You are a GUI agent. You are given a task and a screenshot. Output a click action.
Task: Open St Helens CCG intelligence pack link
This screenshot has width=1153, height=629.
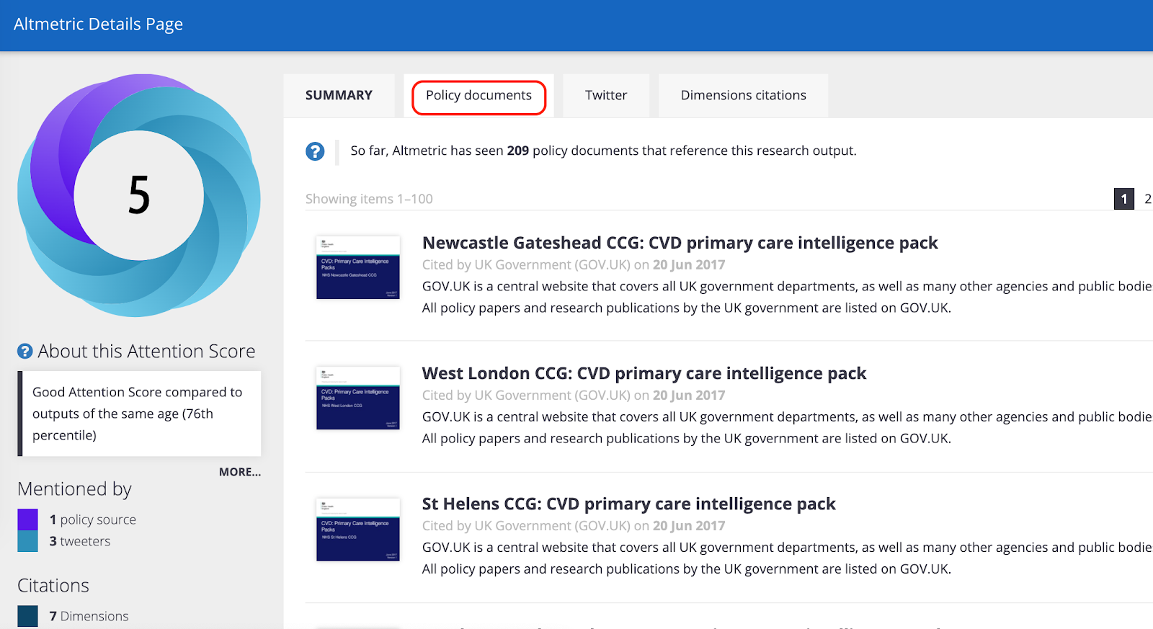point(628,504)
